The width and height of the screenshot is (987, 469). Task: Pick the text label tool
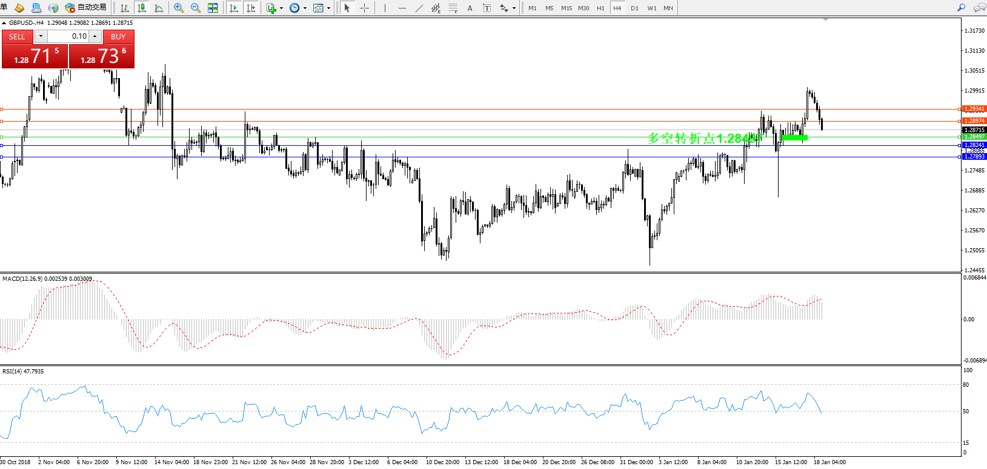470,8
